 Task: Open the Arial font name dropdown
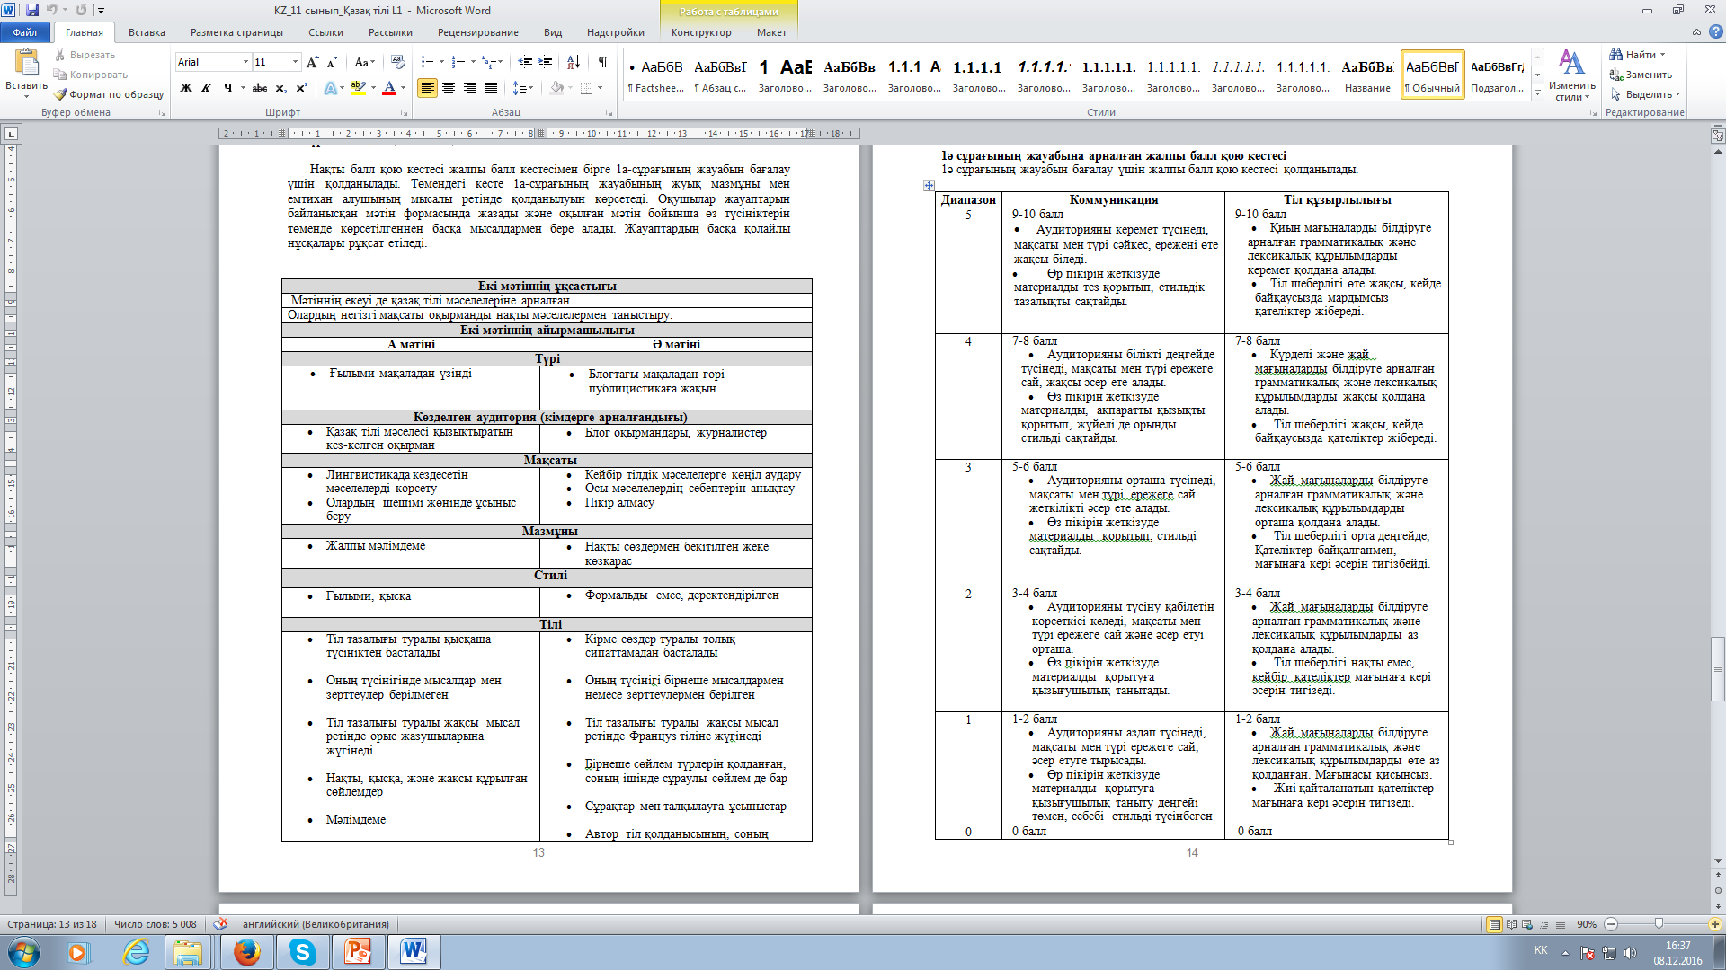click(245, 62)
